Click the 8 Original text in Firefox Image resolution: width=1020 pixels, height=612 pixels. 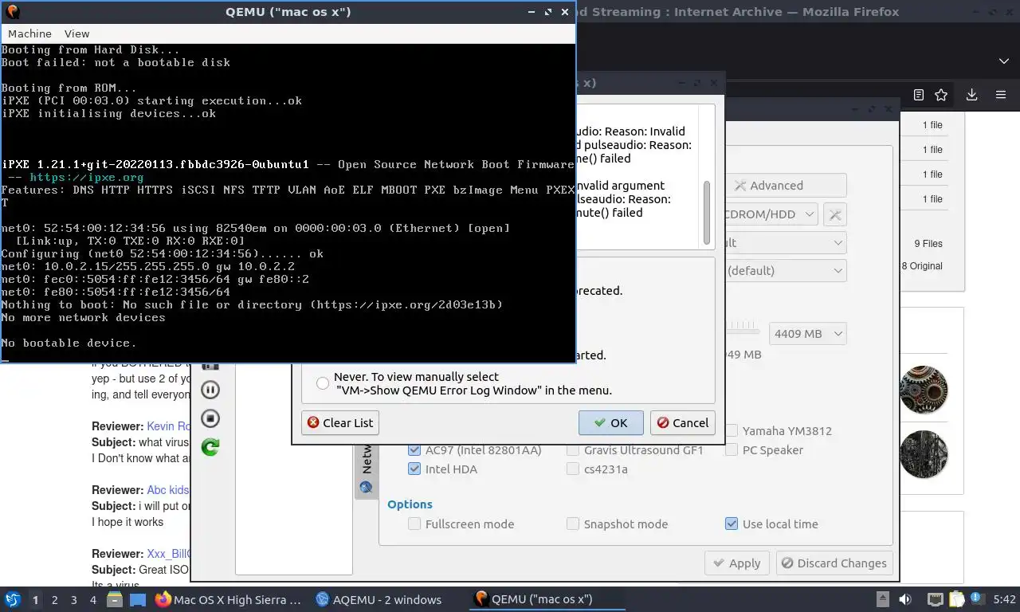[x=922, y=266]
